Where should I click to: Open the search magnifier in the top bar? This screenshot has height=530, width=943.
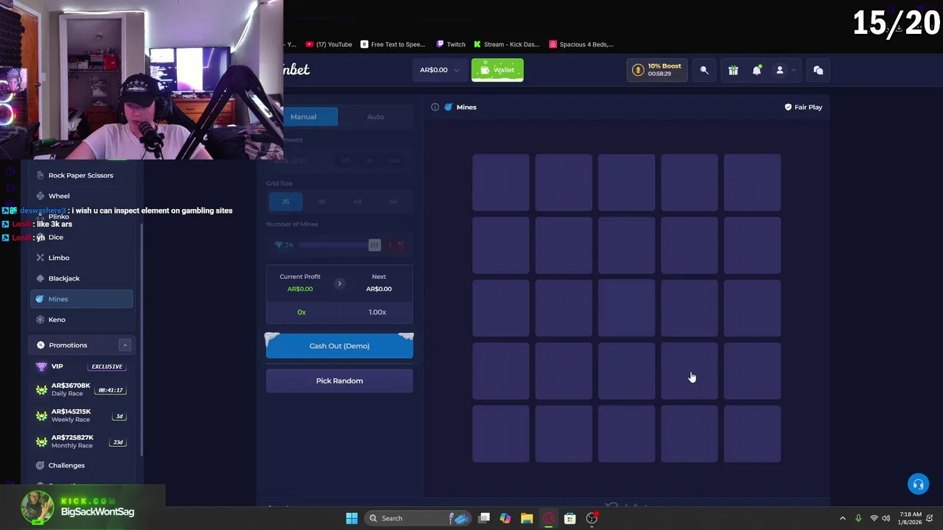click(704, 70)
